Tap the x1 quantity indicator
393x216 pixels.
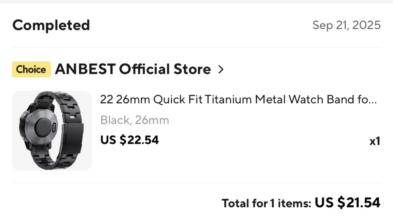(375, 141)
